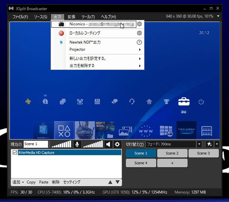Select PS4 Notifications info icon in preview
Viewport: 229px width, 202px height.
point(45,101)
